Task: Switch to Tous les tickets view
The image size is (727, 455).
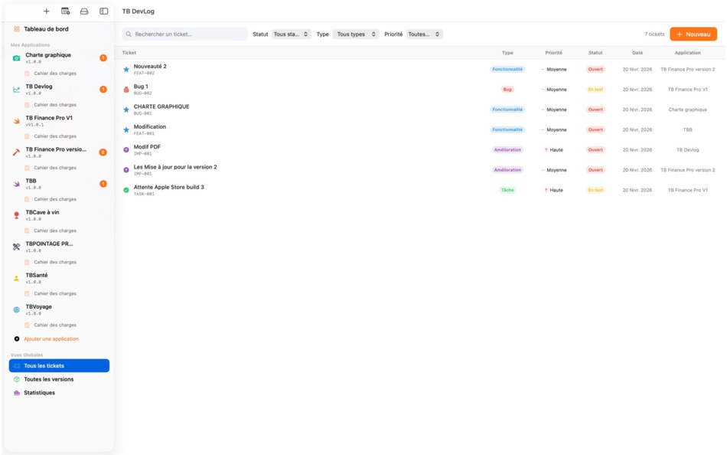Action: click(x=44, y=365)
